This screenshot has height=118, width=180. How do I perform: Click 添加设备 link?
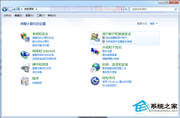tap(37, 72)
